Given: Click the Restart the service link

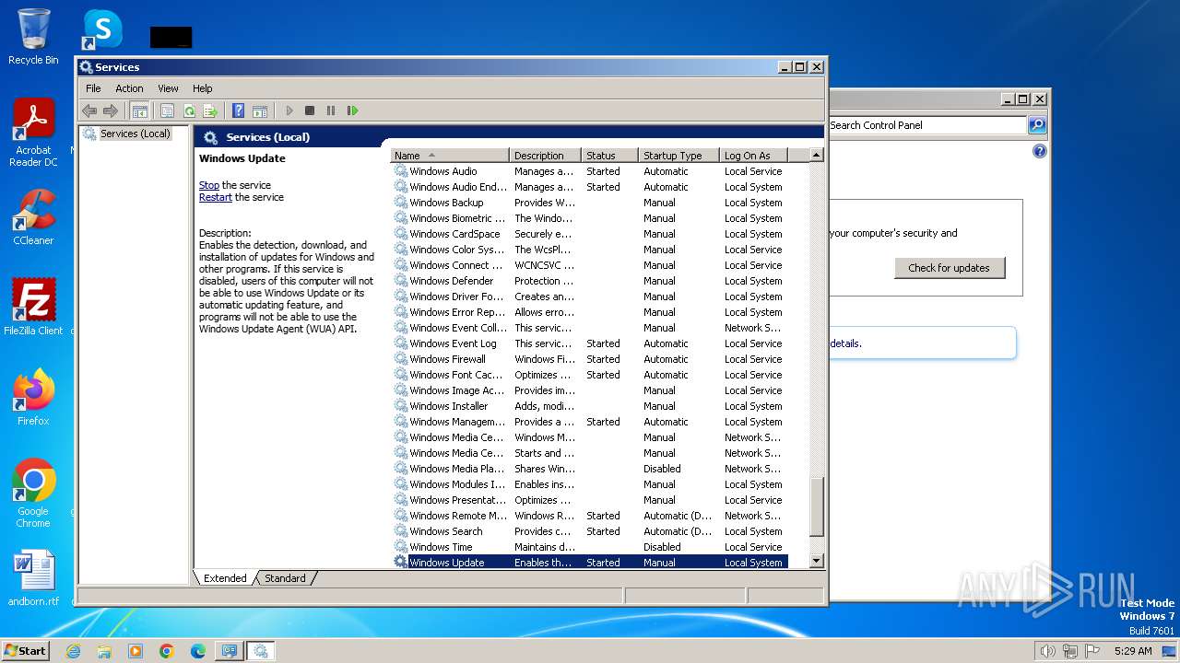Looking at the screenshot, I should [216, 197].
